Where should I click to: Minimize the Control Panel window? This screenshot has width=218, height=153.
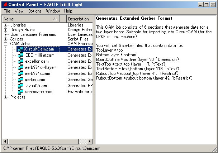point(200,5)
